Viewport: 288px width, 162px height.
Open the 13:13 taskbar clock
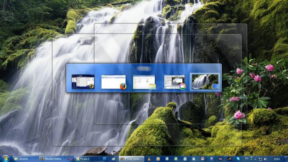point(276,159)
